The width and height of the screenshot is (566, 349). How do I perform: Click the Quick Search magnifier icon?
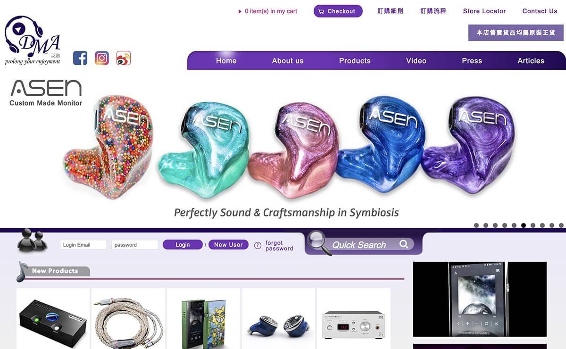tap(404, 244)
